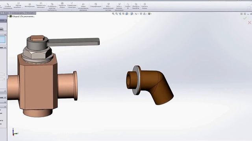
Task: Click the tile windows vertically icon
Action: 245,14
